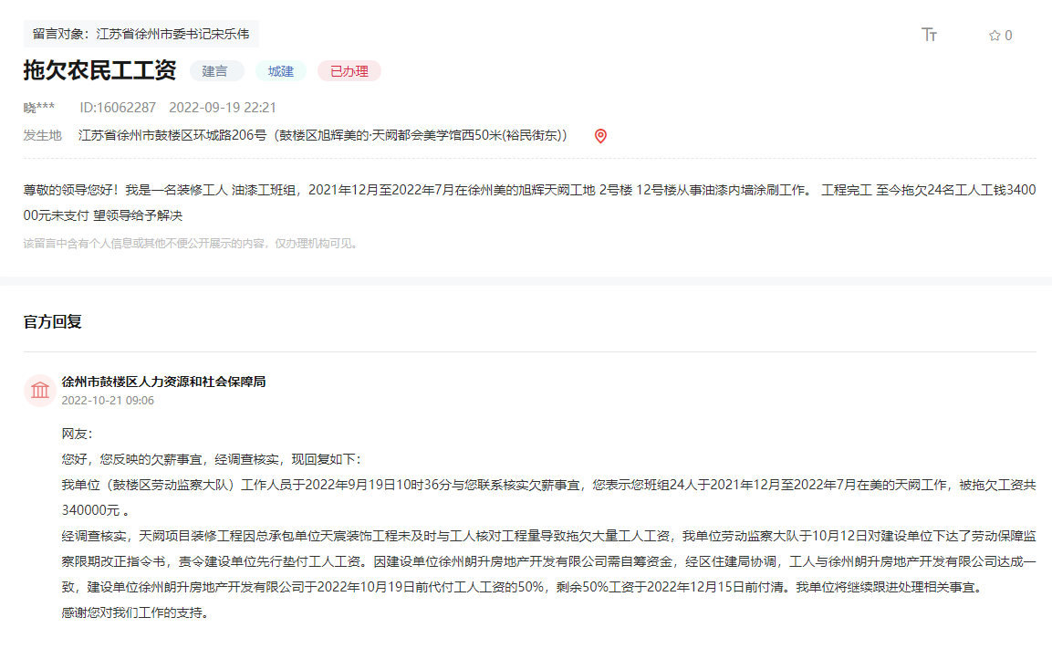The image size is (1052, 649).
Task: Click the 已办理 status badge
Action: [x=347, y=70]
